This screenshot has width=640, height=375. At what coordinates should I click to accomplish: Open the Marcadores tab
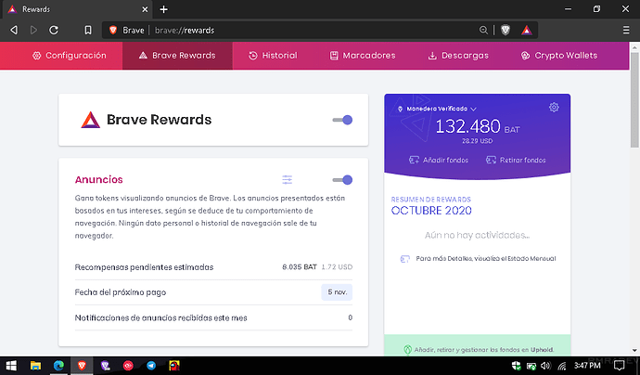pyautogui.click(x=363, y=56)
